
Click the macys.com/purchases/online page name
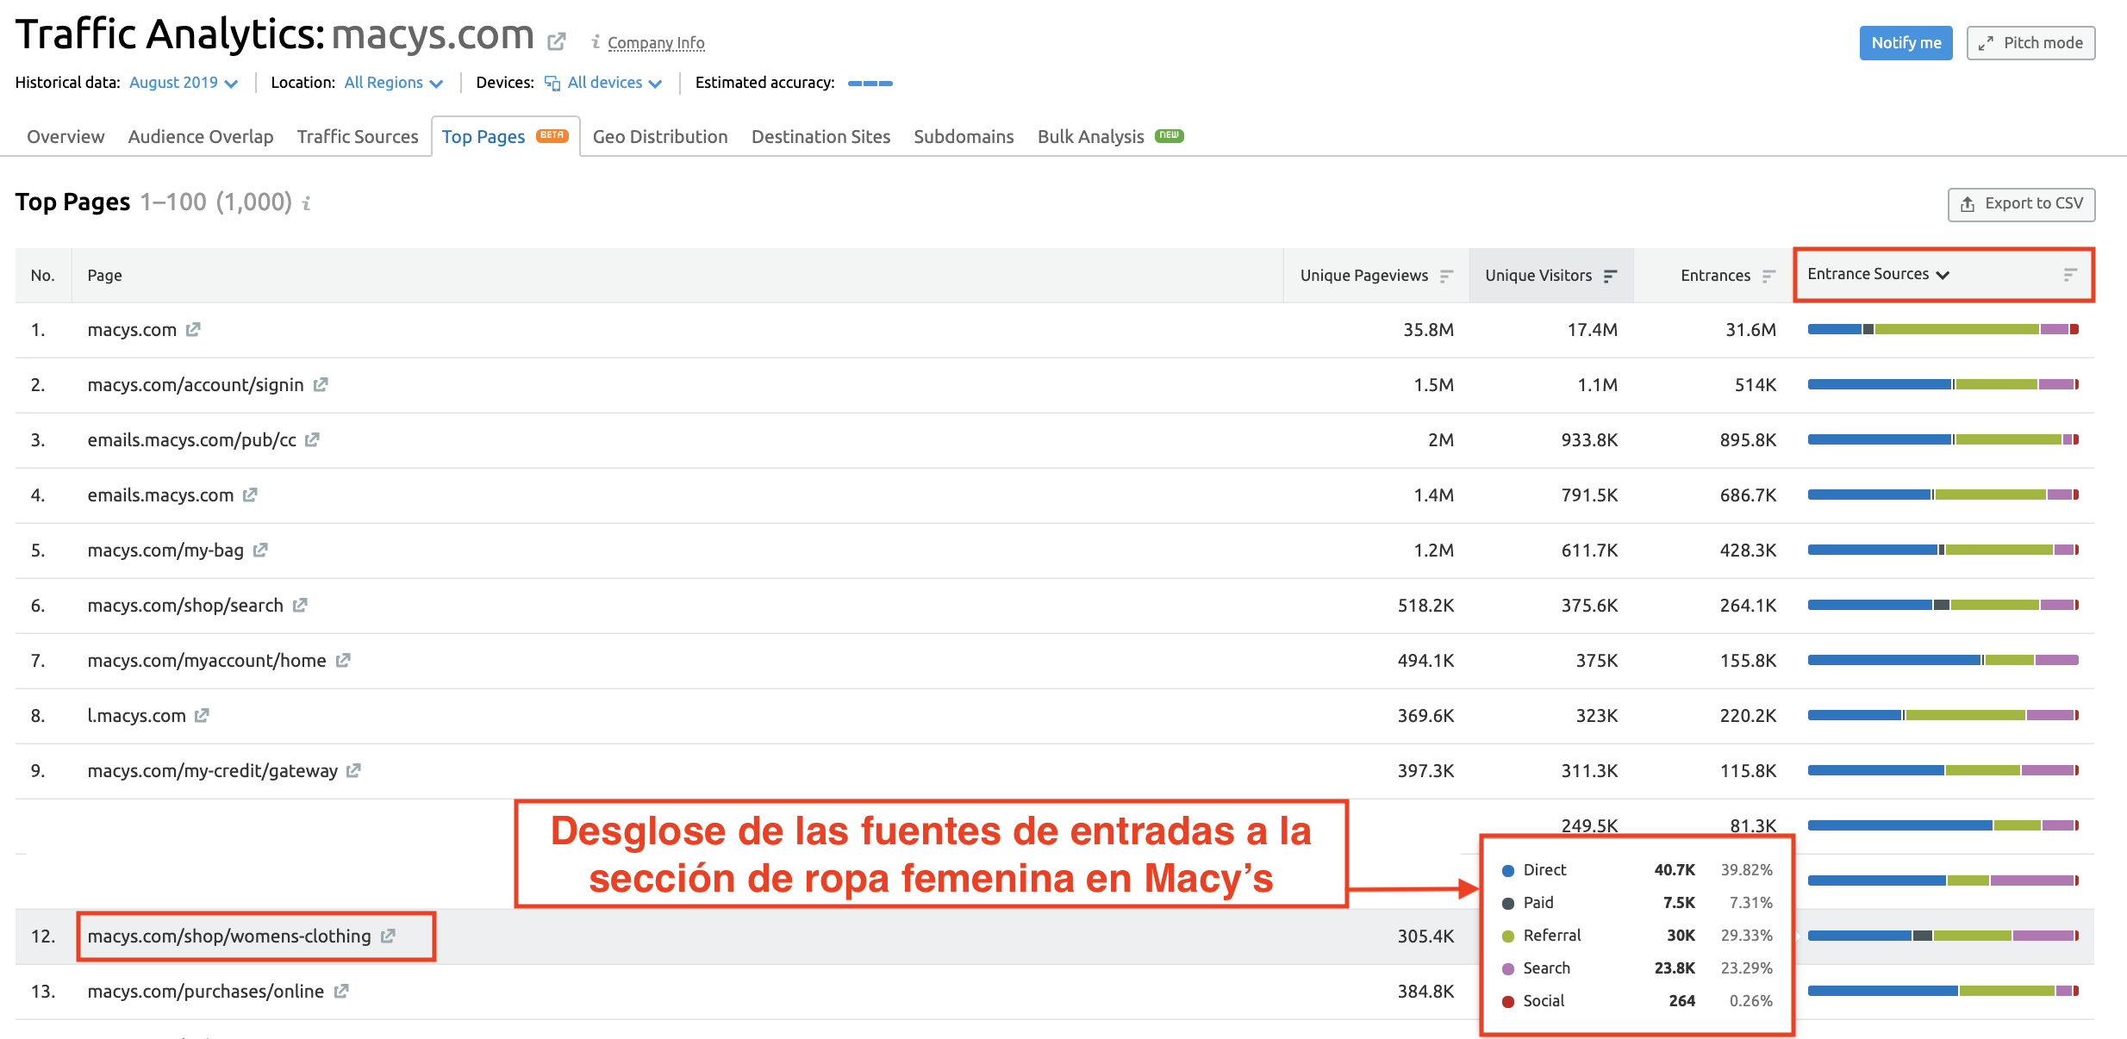(206, 992)
